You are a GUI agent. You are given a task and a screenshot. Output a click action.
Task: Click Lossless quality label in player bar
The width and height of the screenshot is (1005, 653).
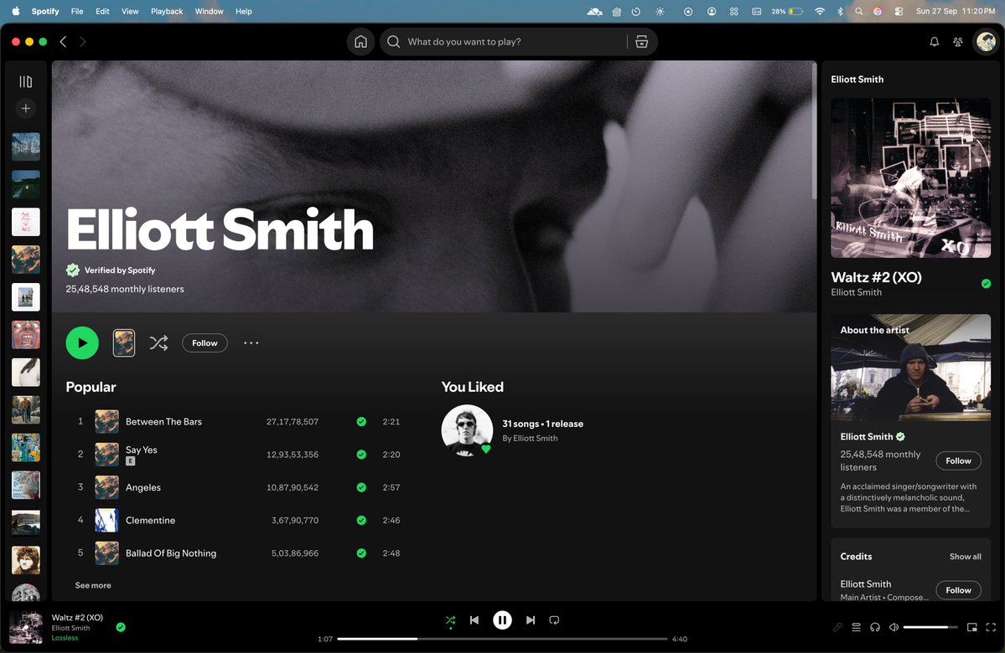point(65,638)
